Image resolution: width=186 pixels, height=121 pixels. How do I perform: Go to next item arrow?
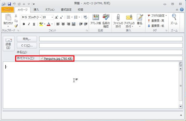coord(29,4)
